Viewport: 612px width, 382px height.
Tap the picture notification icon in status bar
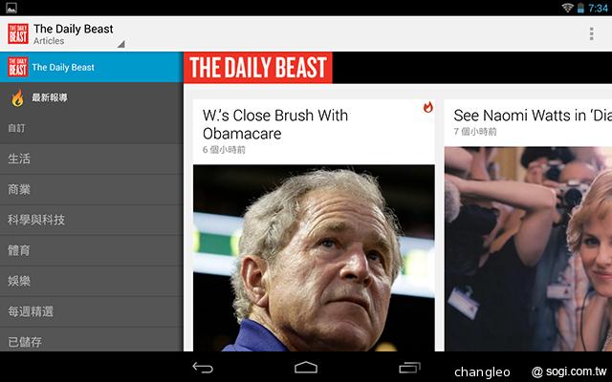tap(11, 8)
